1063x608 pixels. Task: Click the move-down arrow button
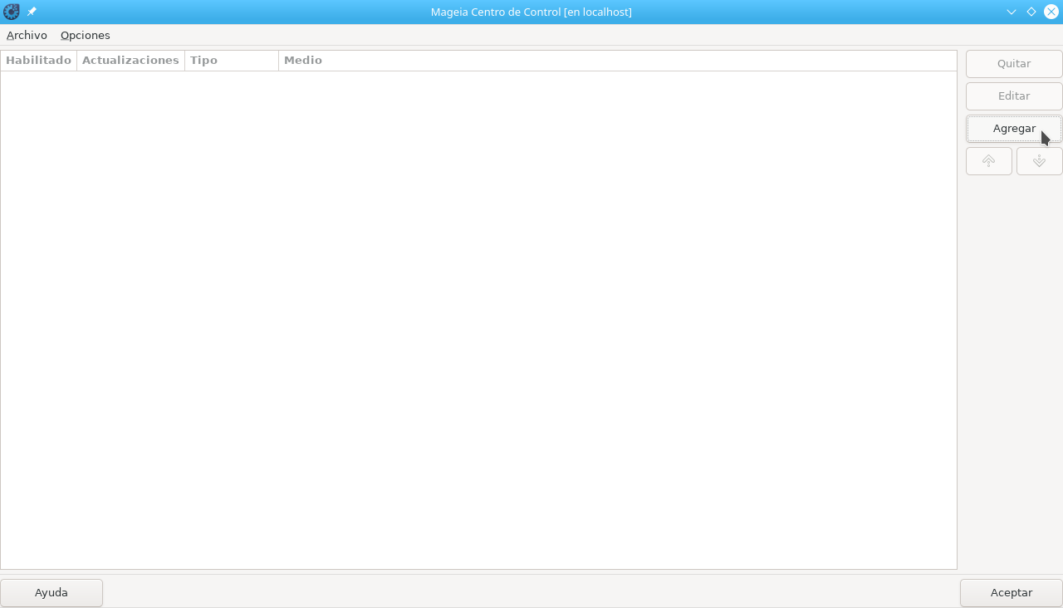tap(1040, 161)
